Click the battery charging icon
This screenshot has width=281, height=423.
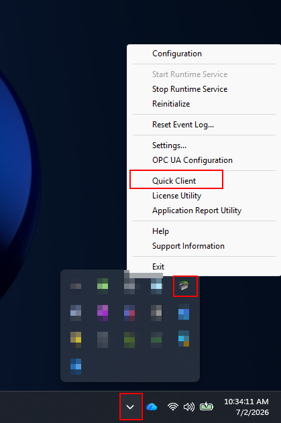pyautogui.click(x=207, y=406)
